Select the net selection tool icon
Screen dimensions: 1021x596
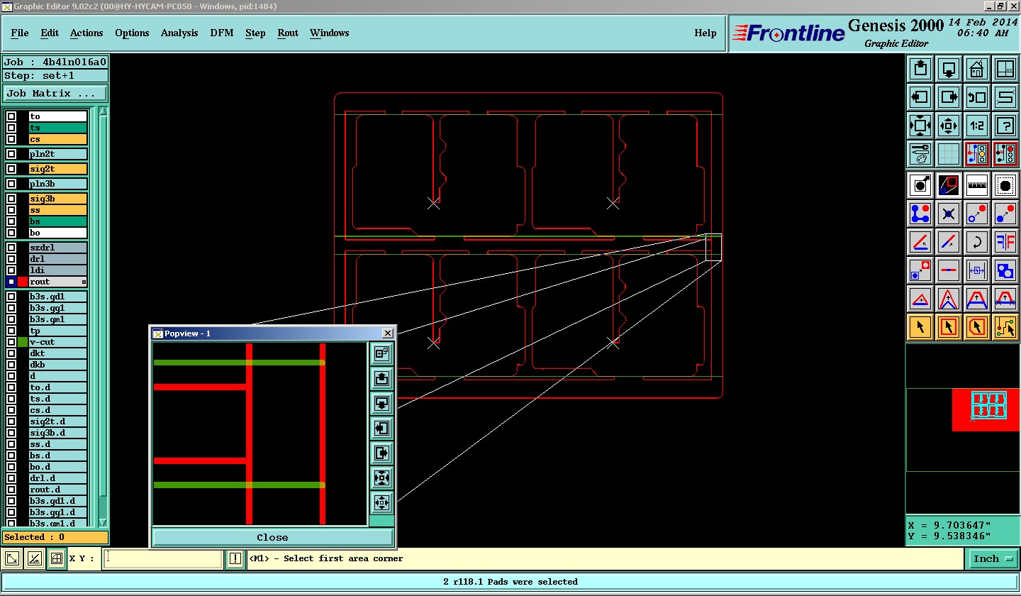1005,327
